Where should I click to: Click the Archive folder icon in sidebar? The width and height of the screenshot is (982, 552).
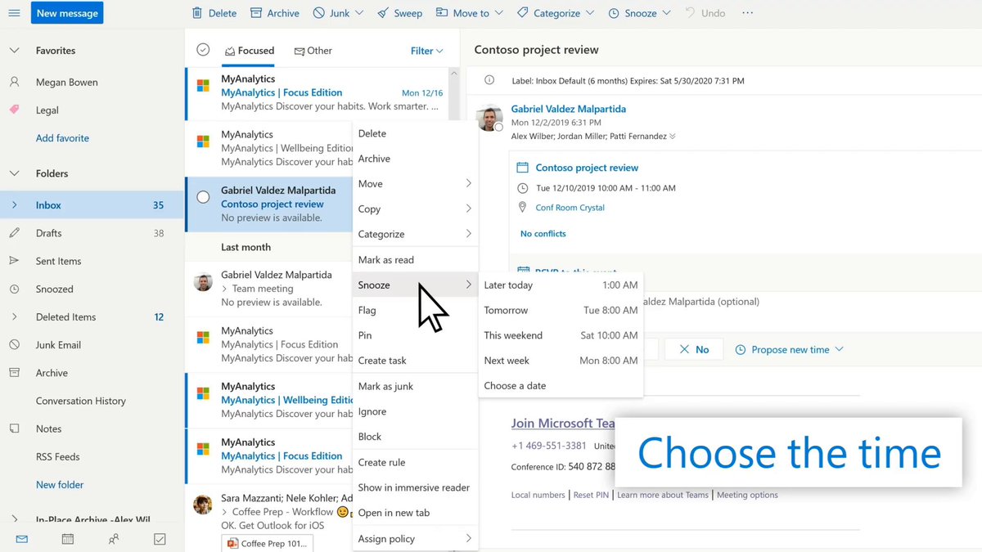pos(14,372)
